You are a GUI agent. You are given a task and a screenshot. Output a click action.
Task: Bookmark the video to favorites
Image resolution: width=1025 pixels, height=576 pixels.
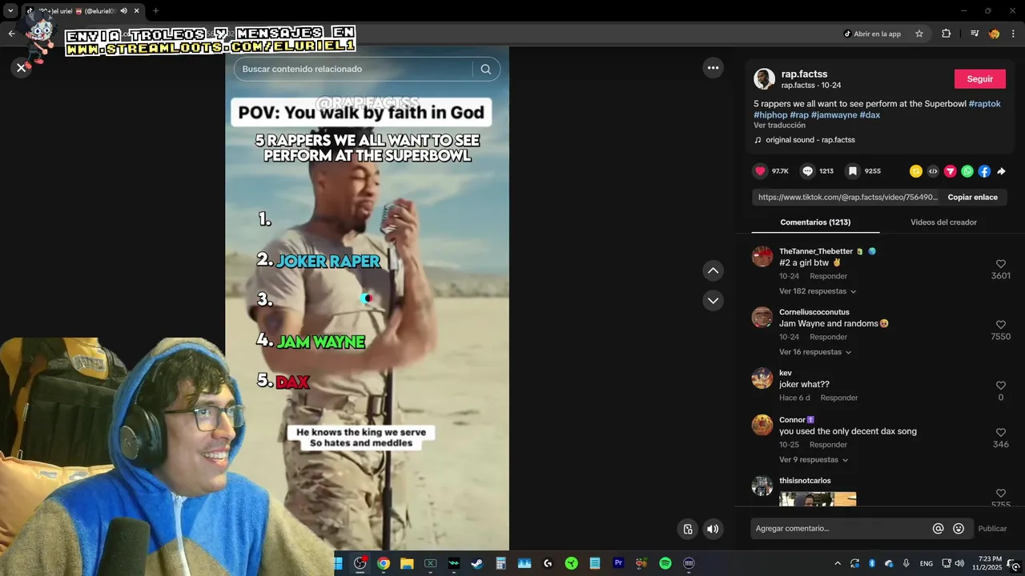click(853, 171)
